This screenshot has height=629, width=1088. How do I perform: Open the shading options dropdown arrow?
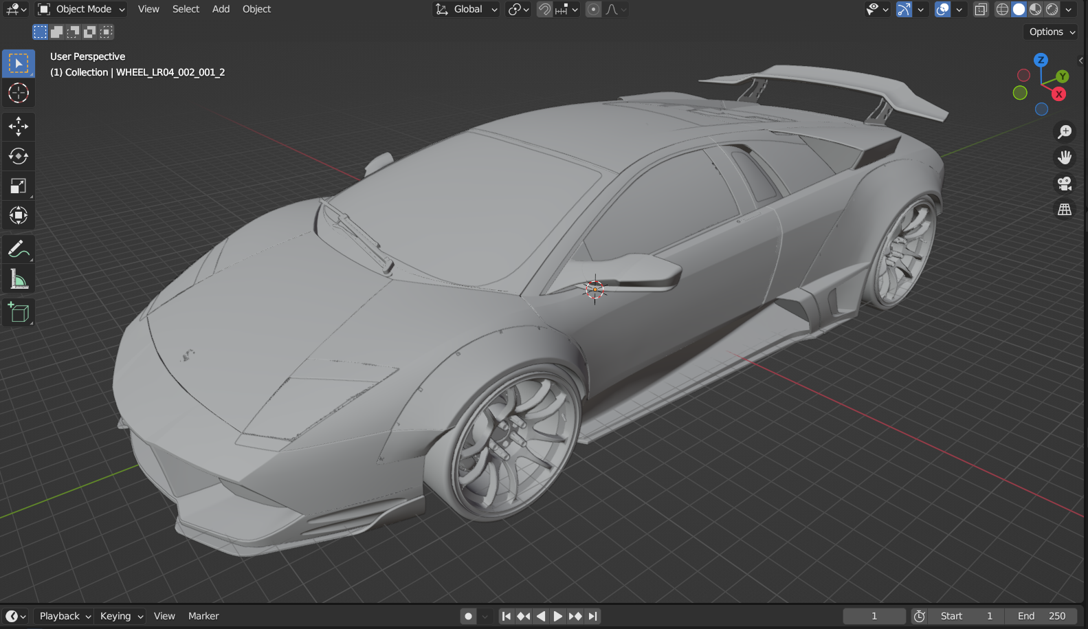point(1069,10)
